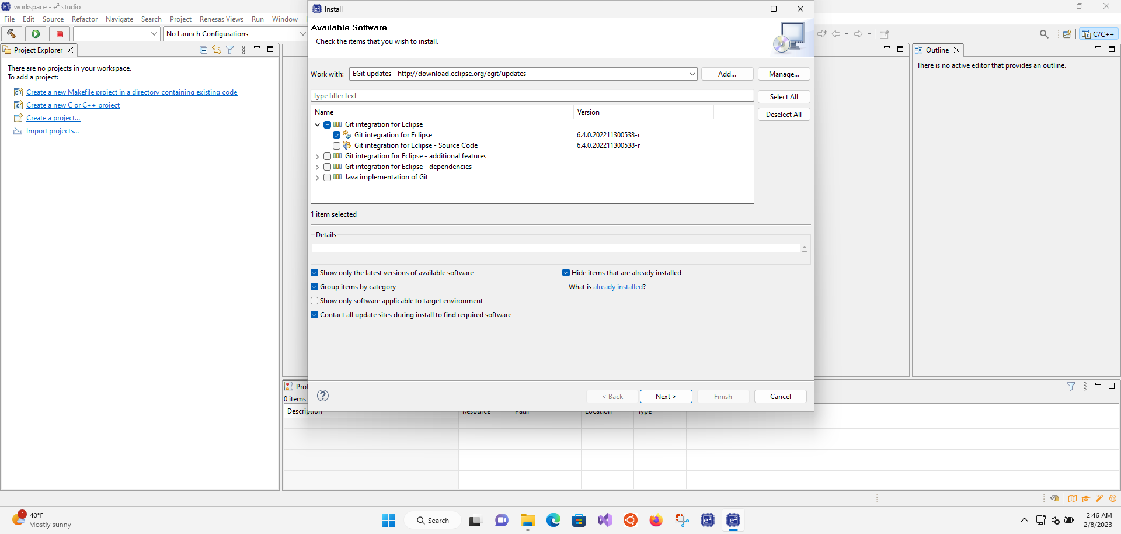Click the 'Deselect All' button
Screen dimensions: 1121x534
784,114
